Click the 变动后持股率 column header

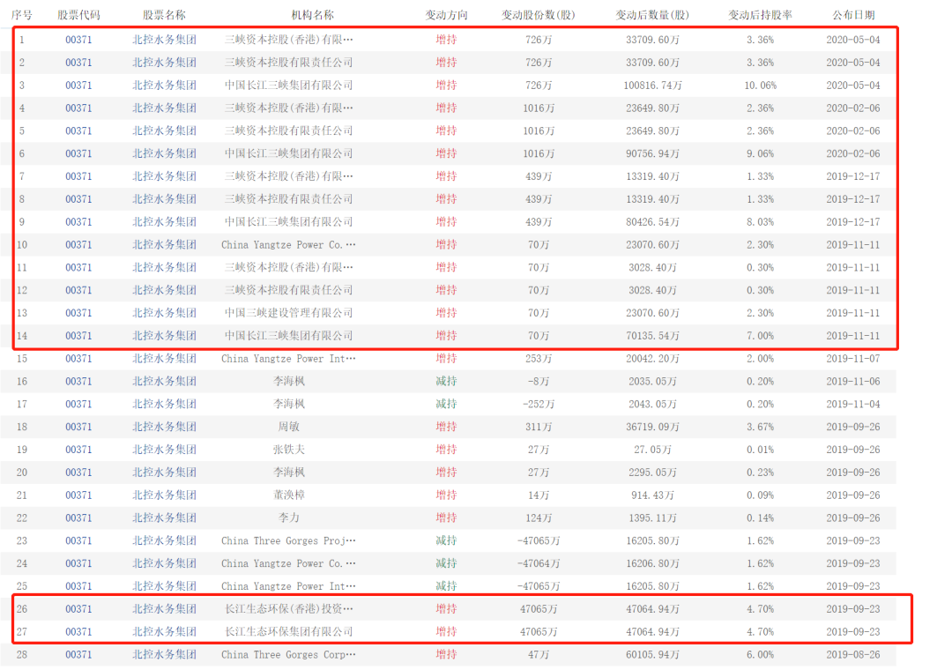[760, 15]
